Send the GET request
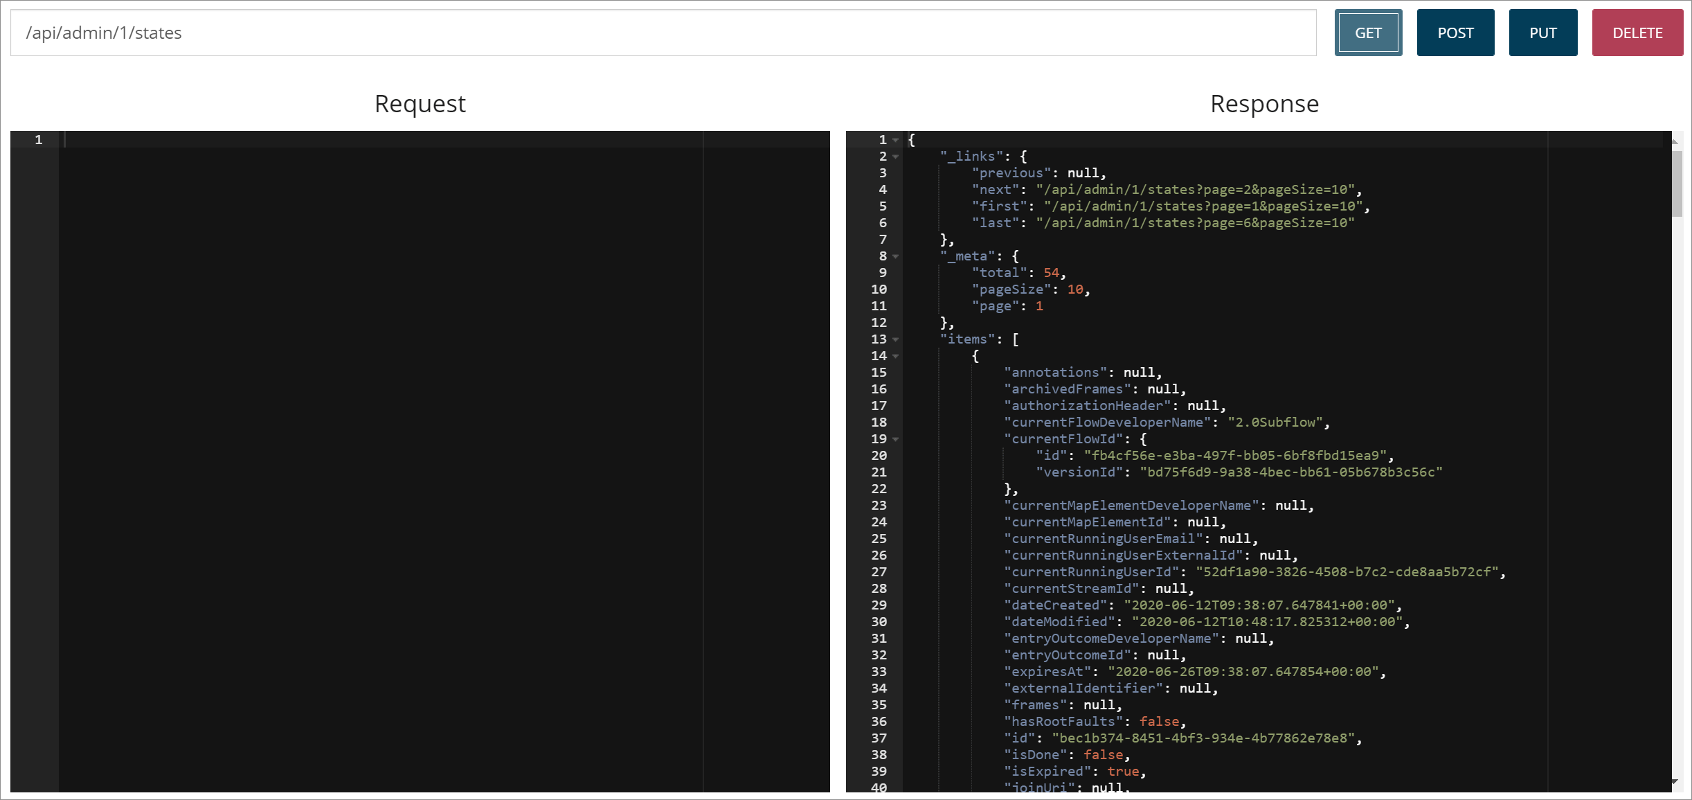Image resolution: width=1692 pixels, height=800 pixels. click(x=1367, y=32)
